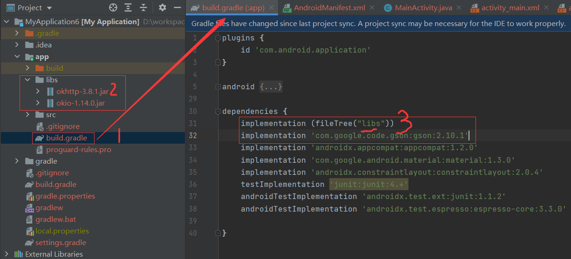The width and height of the screenshot is (571, 259).
Task: Switch to the activity_main.xml tab
Action: (x=510, y=7)
